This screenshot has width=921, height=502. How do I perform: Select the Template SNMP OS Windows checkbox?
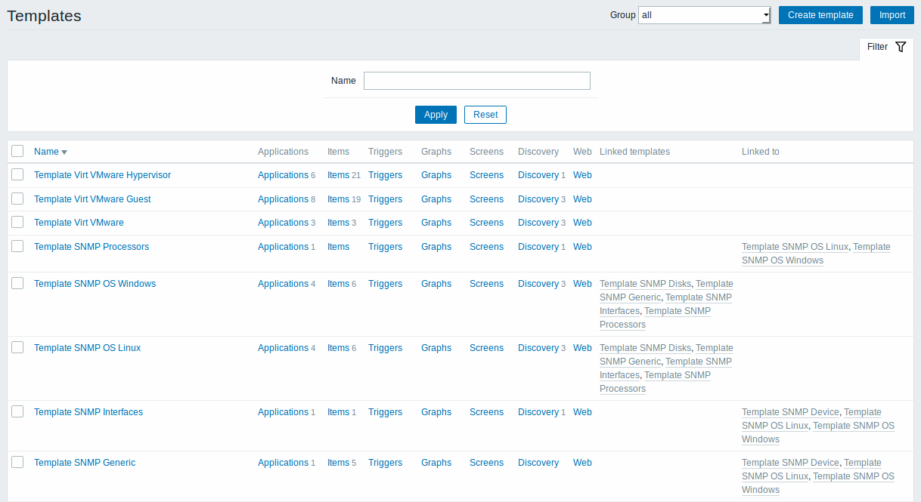pyautogui.click(x=17, y=283)
